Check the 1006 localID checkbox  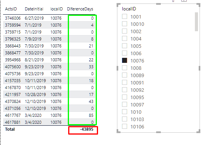pyautogui.click(x=124, y=53)
